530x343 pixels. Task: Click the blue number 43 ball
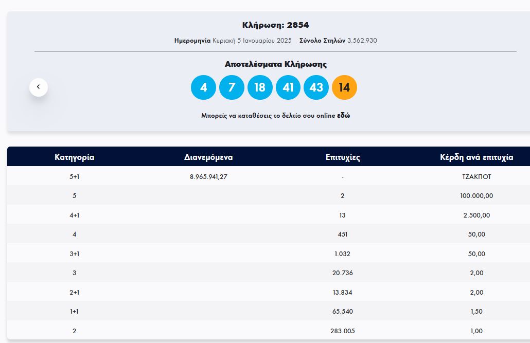[x=316, y=87]
